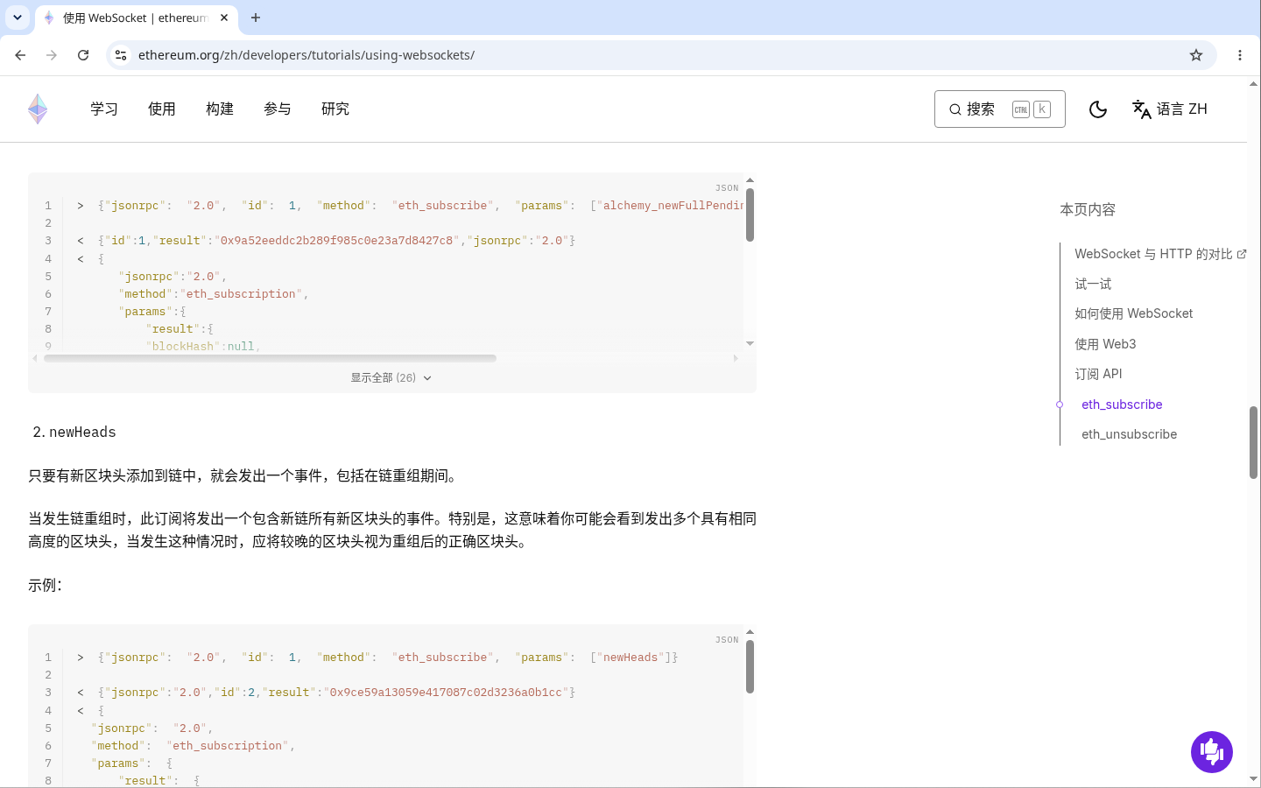This screenshot has width=1261, height=788.
Task: Open the language selector 语言 ZH
Action: (1170, 109)
